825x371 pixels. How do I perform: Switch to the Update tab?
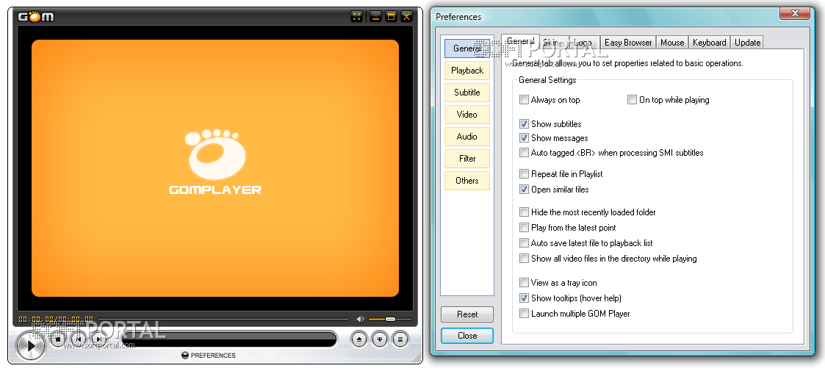pos(747,43)
